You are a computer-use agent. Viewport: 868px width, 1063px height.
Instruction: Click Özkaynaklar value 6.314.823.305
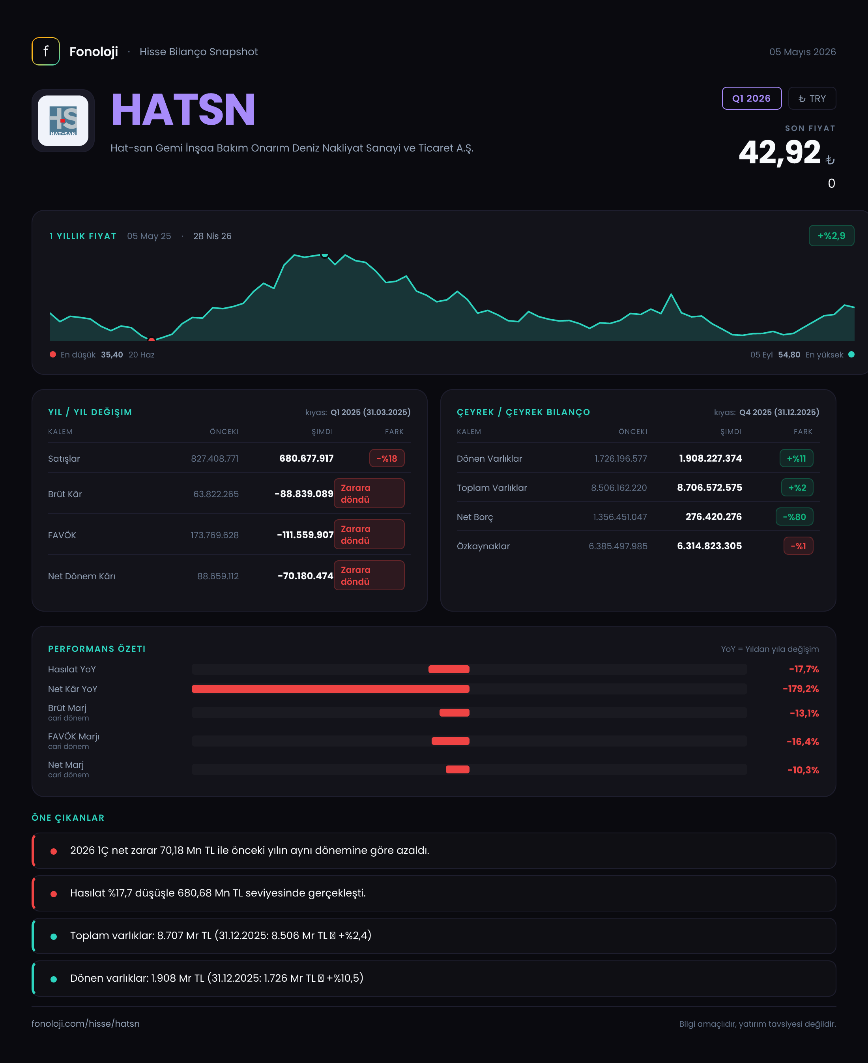709,546
